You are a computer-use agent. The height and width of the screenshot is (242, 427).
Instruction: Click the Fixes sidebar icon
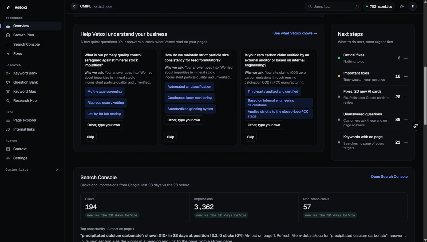(8, 54)
